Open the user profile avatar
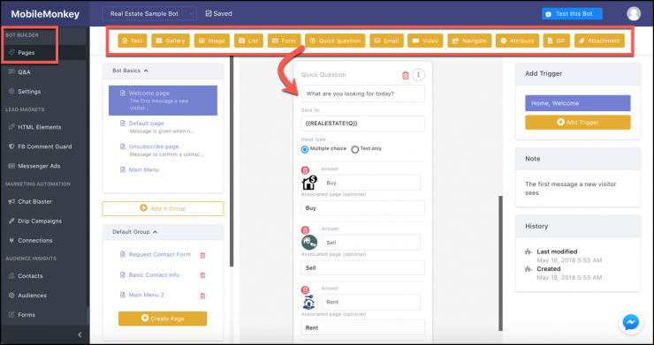 pyautogui.click(x=634, y=14)
